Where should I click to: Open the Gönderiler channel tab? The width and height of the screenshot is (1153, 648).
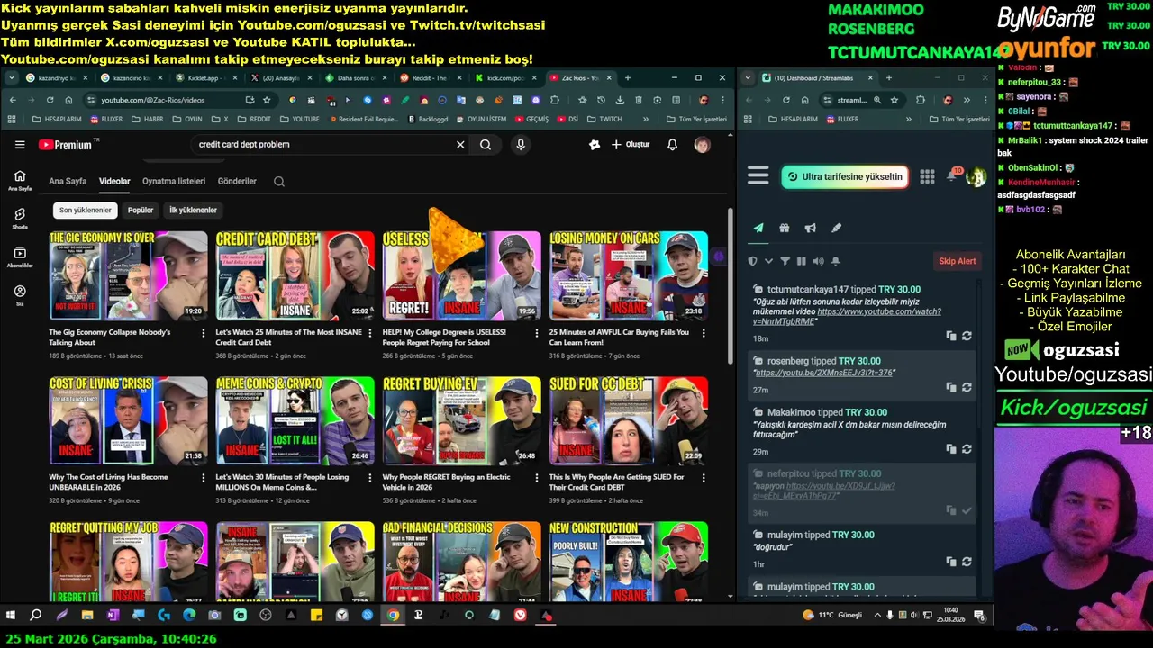click(237, 181)
